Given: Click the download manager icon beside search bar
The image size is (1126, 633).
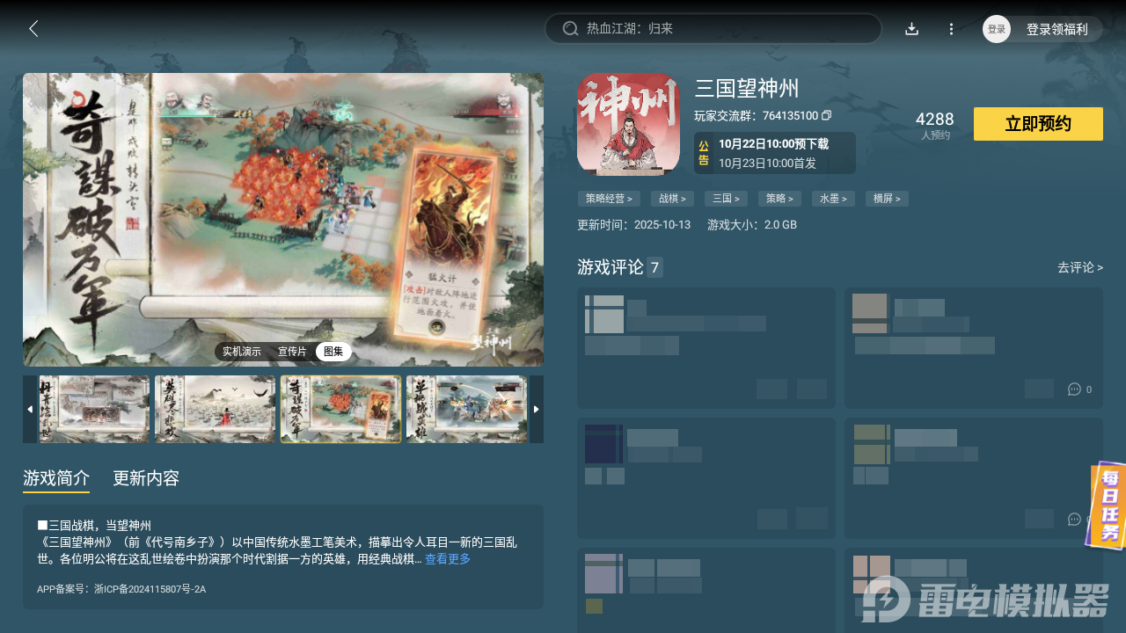Looking at the screenshot, I should (911, 28).
